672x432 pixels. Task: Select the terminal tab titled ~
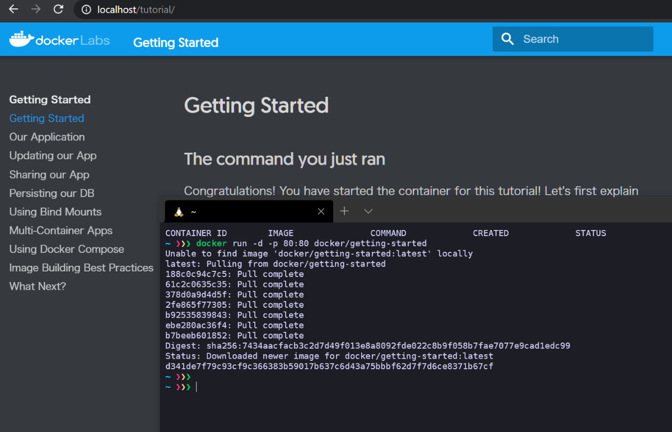click(249, 212)
